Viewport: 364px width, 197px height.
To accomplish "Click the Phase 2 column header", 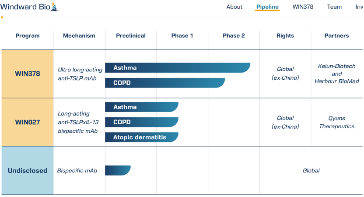I will tap(234, 35).
